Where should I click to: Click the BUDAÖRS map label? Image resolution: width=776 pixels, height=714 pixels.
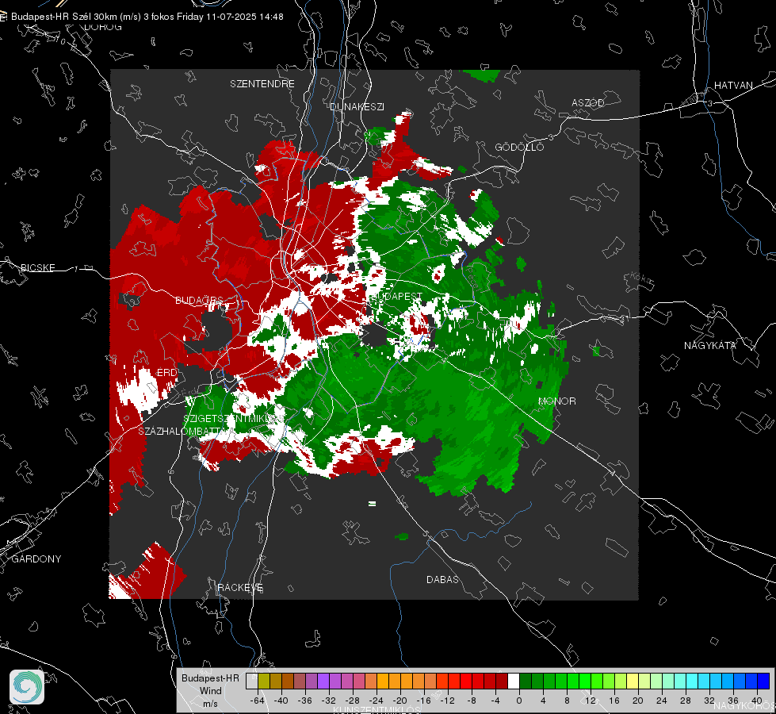[199, 300]
